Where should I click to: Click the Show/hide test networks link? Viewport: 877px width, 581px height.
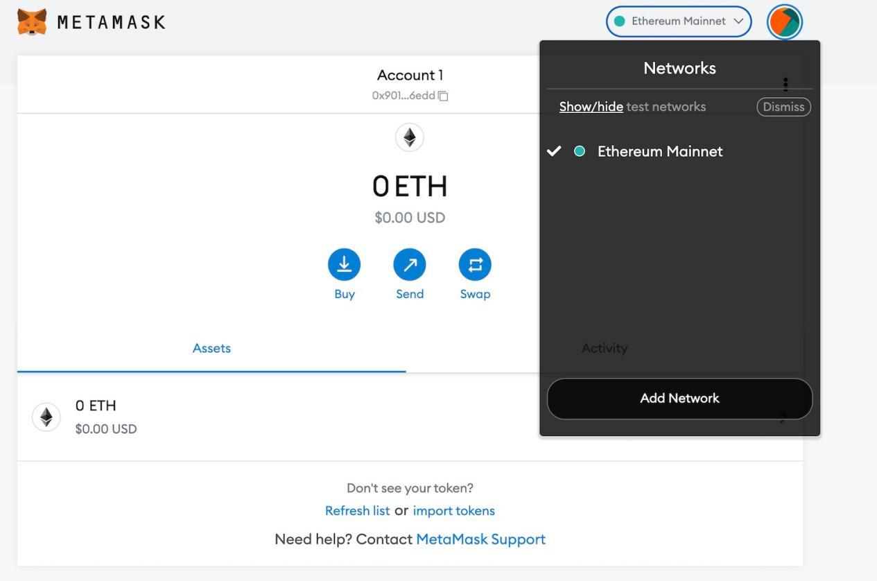591,107
